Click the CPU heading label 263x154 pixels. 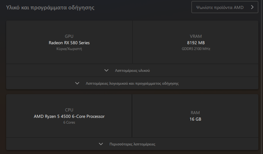click(x=69, y=110)
